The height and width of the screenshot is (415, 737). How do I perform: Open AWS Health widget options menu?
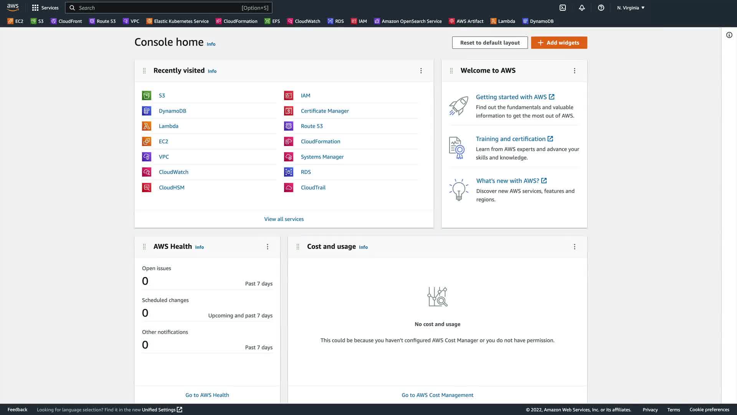point(268,247)
